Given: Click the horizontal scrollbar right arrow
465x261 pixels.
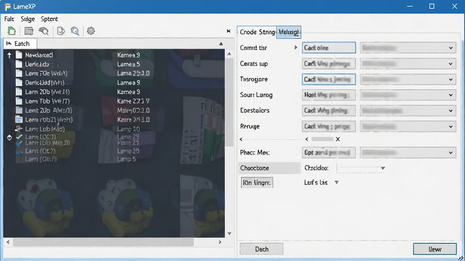Looking at the screenshot, I should coord(220,242).
